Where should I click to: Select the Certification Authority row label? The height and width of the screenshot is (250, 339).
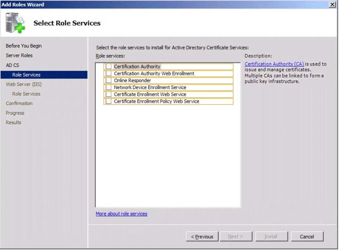[137, 66]
